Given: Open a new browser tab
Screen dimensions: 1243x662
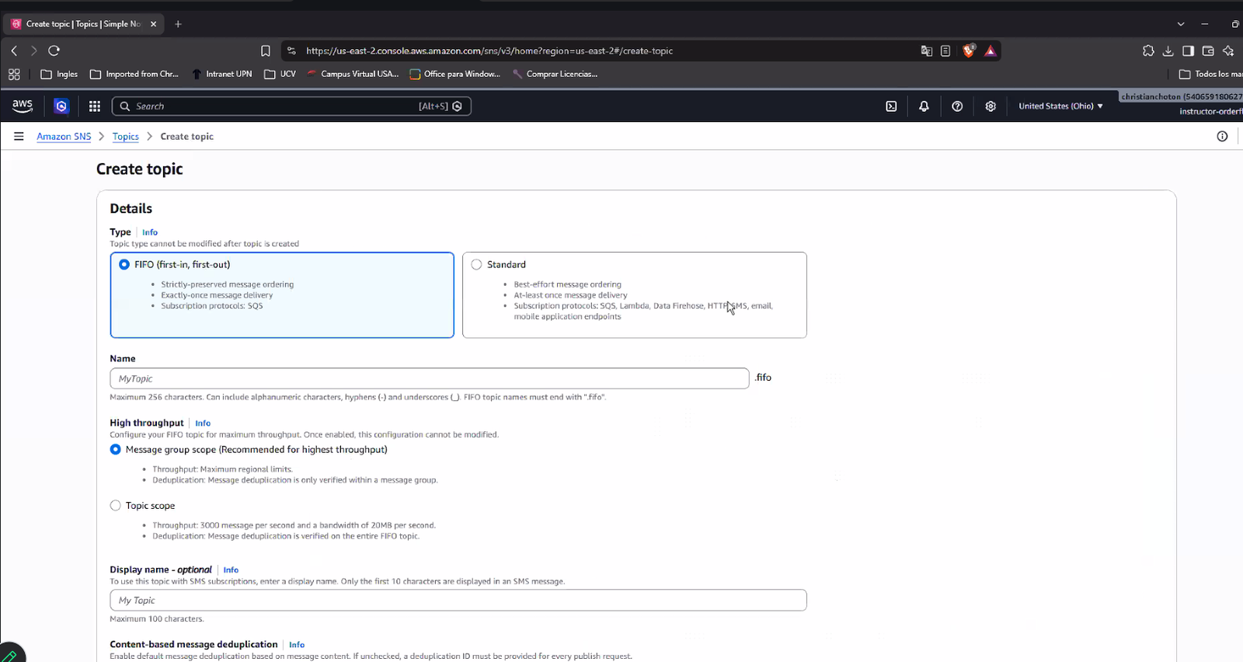Looking at the screenshot, I should (x=178, y=24).
